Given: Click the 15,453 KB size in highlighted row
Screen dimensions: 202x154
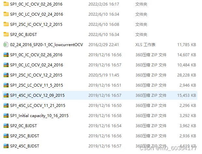Looking at the screenshot, I should 187,95.
